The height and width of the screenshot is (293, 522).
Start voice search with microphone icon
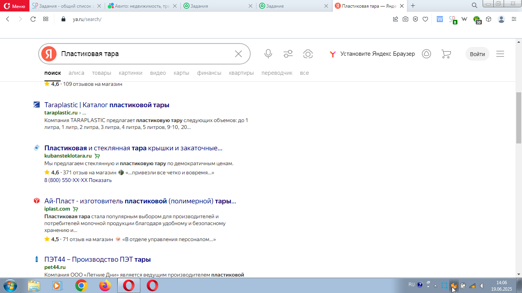268,54
